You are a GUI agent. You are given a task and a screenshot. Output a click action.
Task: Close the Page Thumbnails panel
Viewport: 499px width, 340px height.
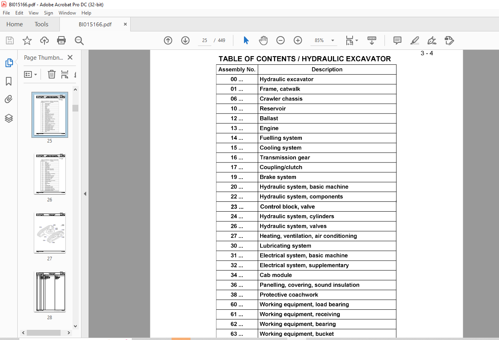pos(70,57)
